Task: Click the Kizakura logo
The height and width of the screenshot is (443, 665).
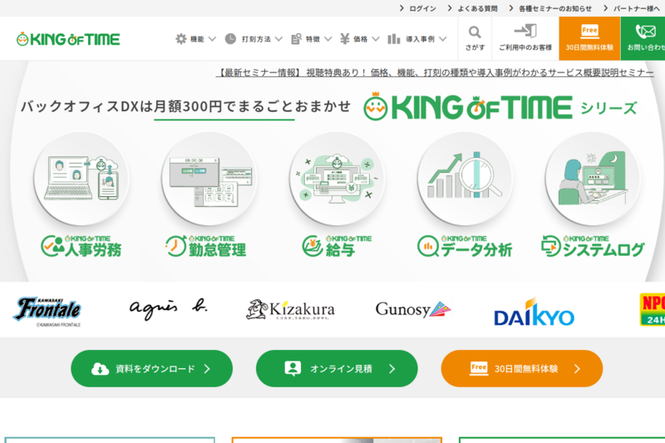Action: (290, 309)
